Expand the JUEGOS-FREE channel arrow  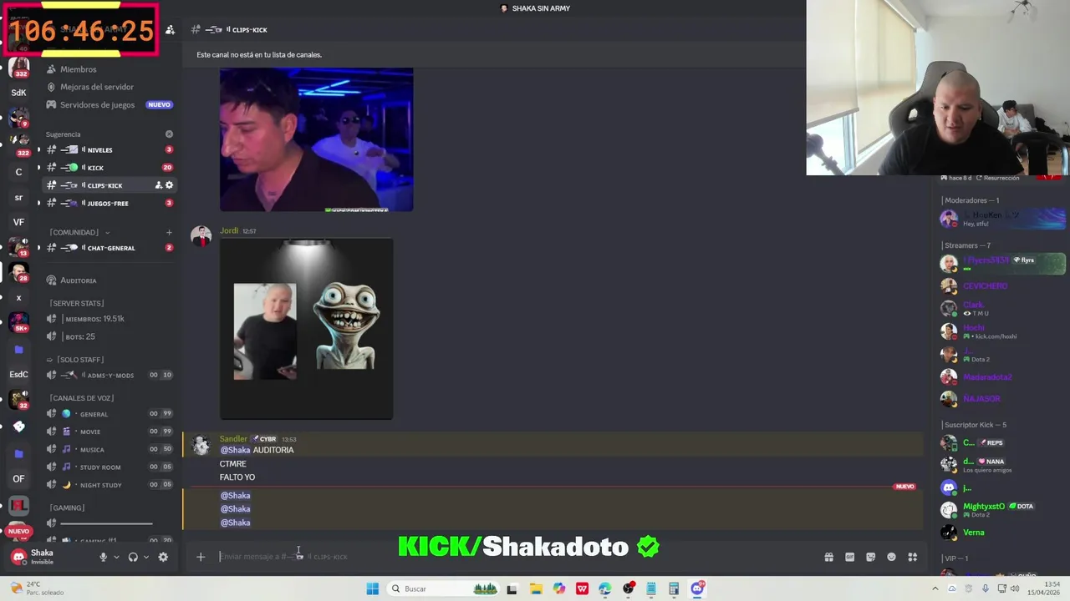[x=38, y=203]
